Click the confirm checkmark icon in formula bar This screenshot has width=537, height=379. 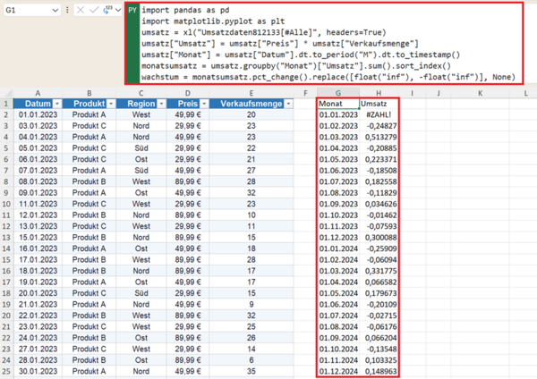click(93, 10)
